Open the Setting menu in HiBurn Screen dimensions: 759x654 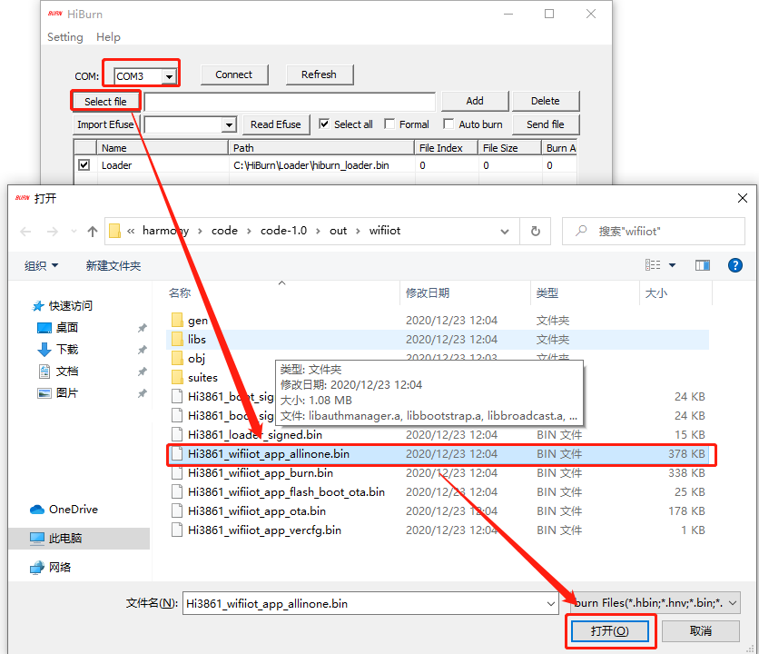tap(64, 37)
